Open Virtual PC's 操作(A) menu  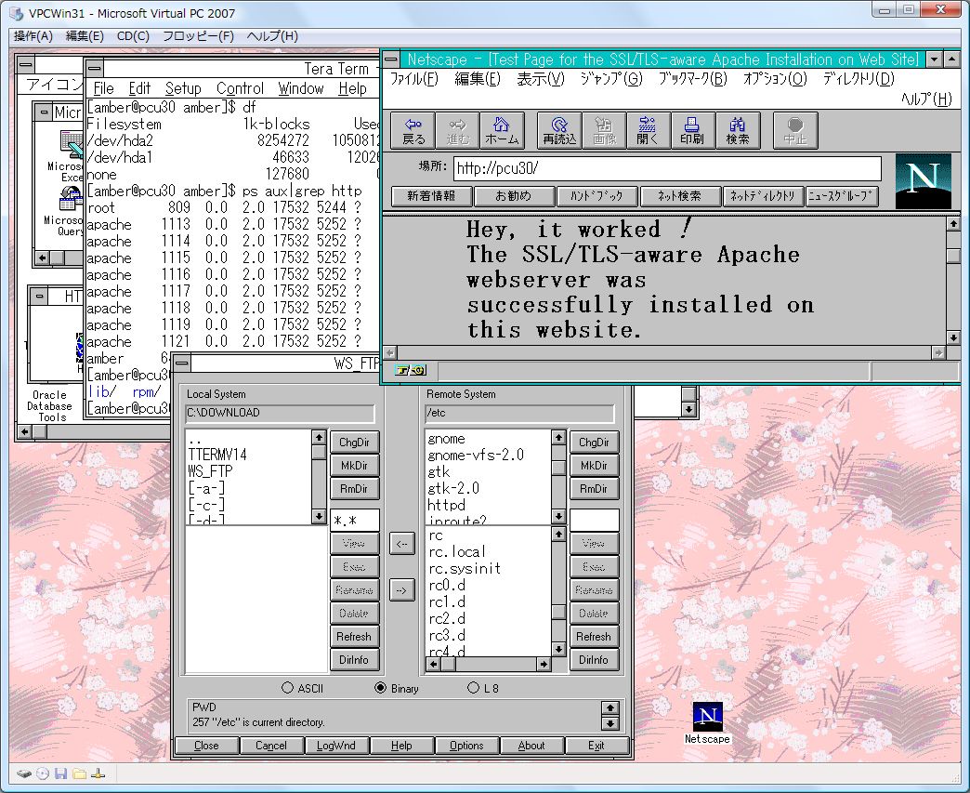coord(33,36)
